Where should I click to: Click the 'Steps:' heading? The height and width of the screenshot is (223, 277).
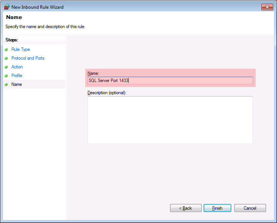point(12,40)
